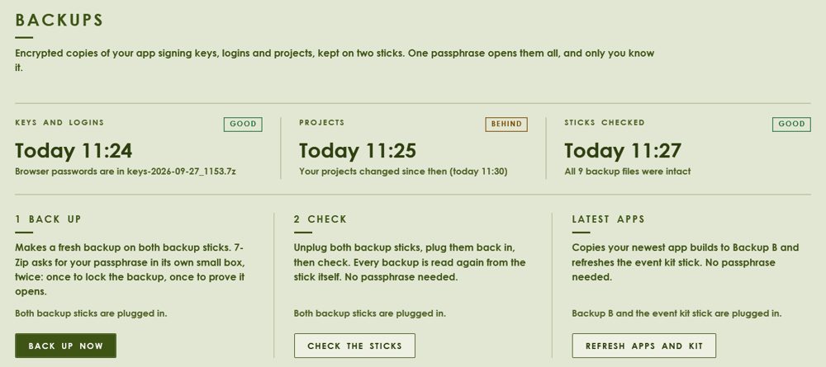Viewport: 826px width, 367px height.
Task: Click the Latest Apps section heading
Action: (609, 219)
